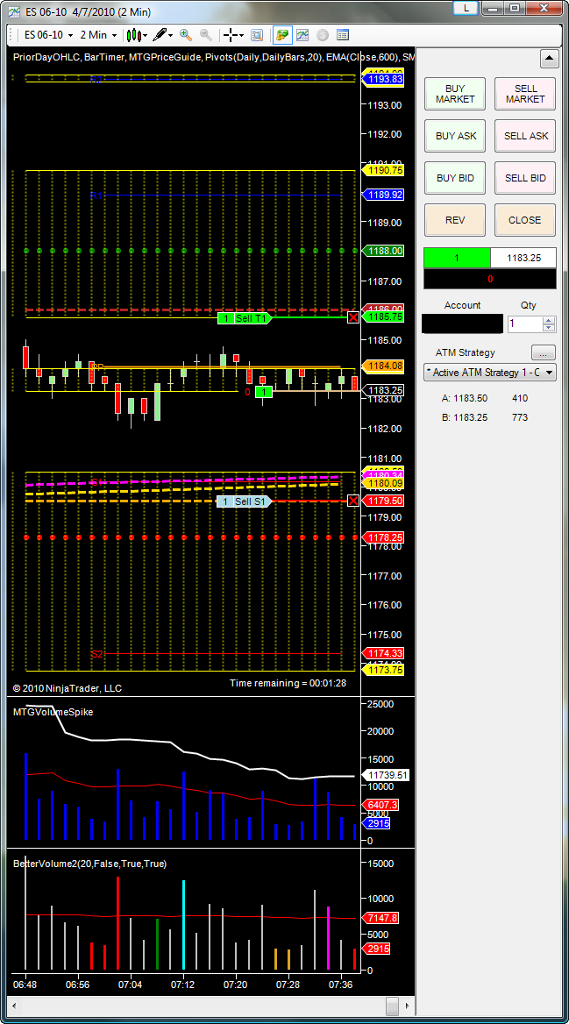
Task: Click the average price 1183.25 box
Action: [523, 258]
